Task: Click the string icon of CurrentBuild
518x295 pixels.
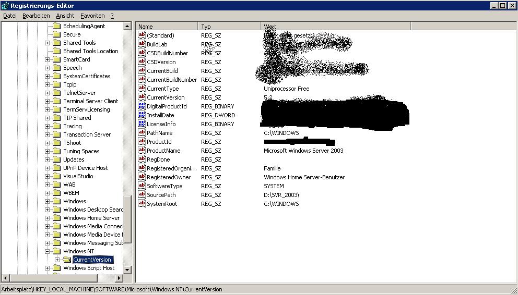Action: point(142,70)
